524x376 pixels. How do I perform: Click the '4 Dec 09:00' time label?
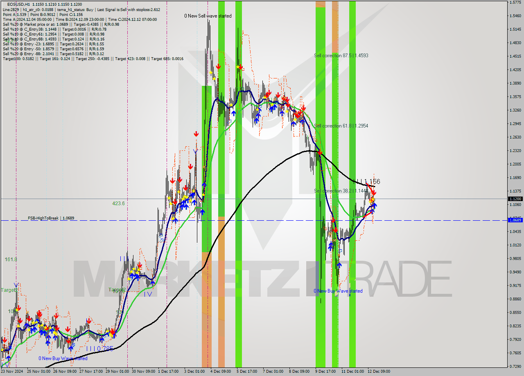coord(221,372)
